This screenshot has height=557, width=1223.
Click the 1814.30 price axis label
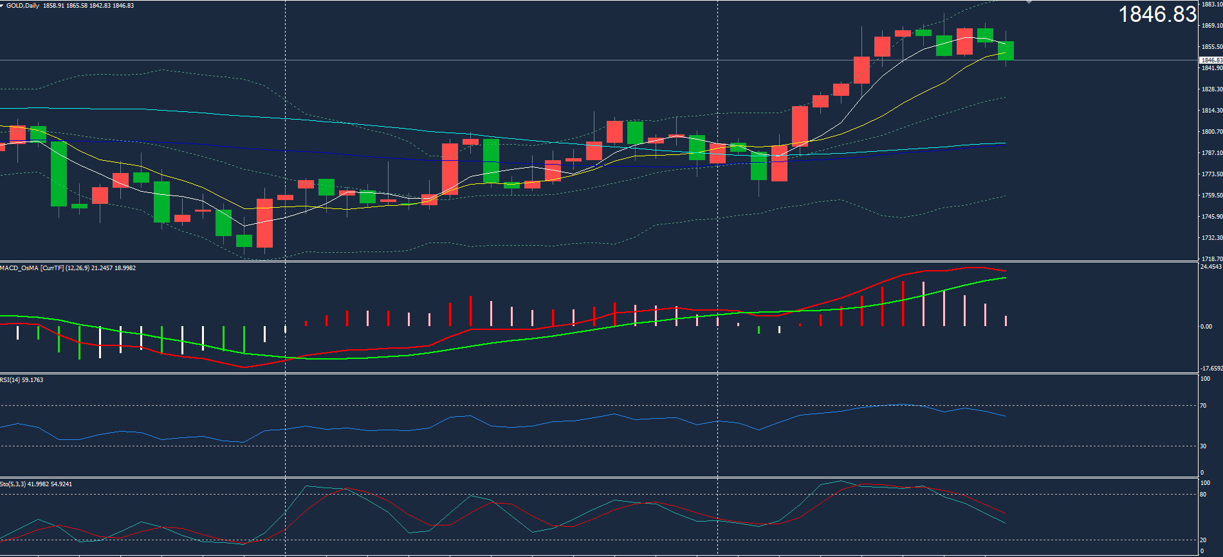pos(1212,111)
